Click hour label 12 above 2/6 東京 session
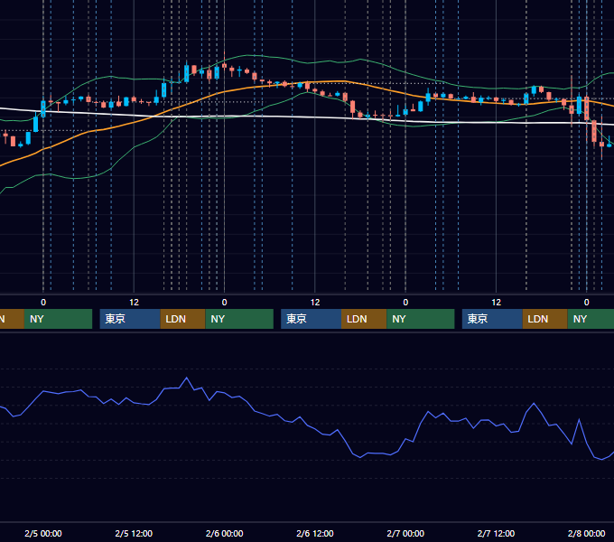This screenshot has width=614, height=542. coord(315,303)
